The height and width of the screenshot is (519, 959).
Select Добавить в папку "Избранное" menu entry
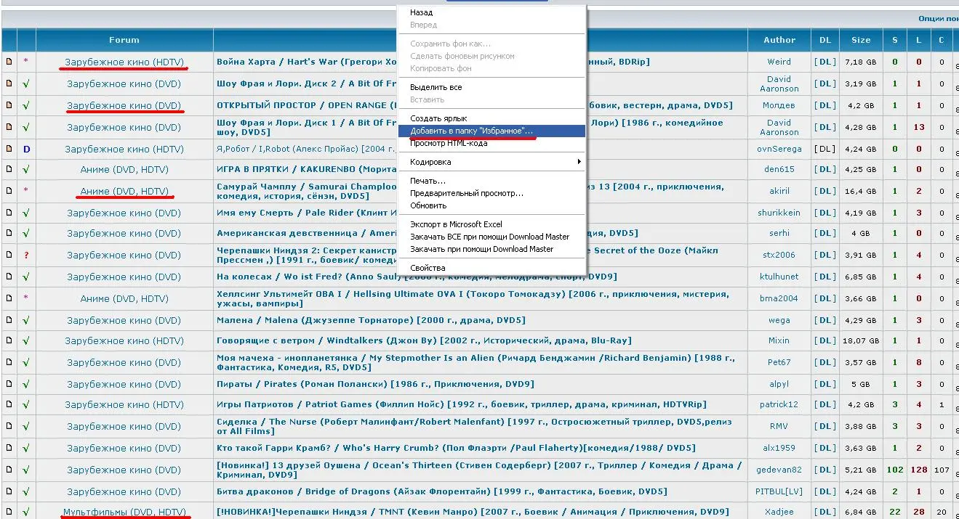(491, 131)
